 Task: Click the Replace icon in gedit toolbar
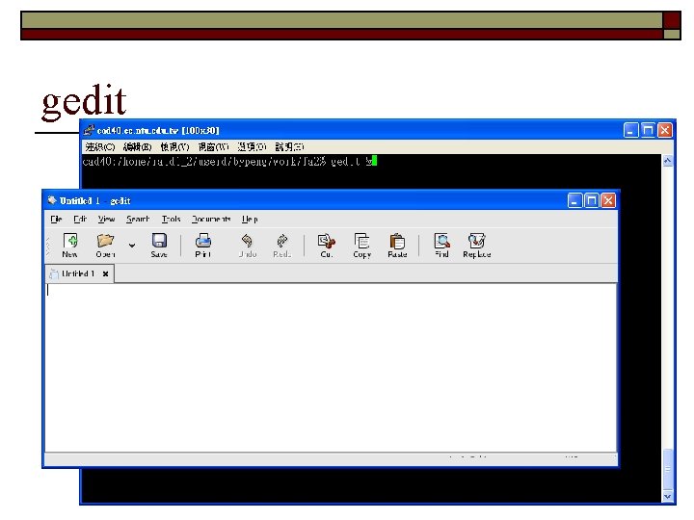point(477,241)
